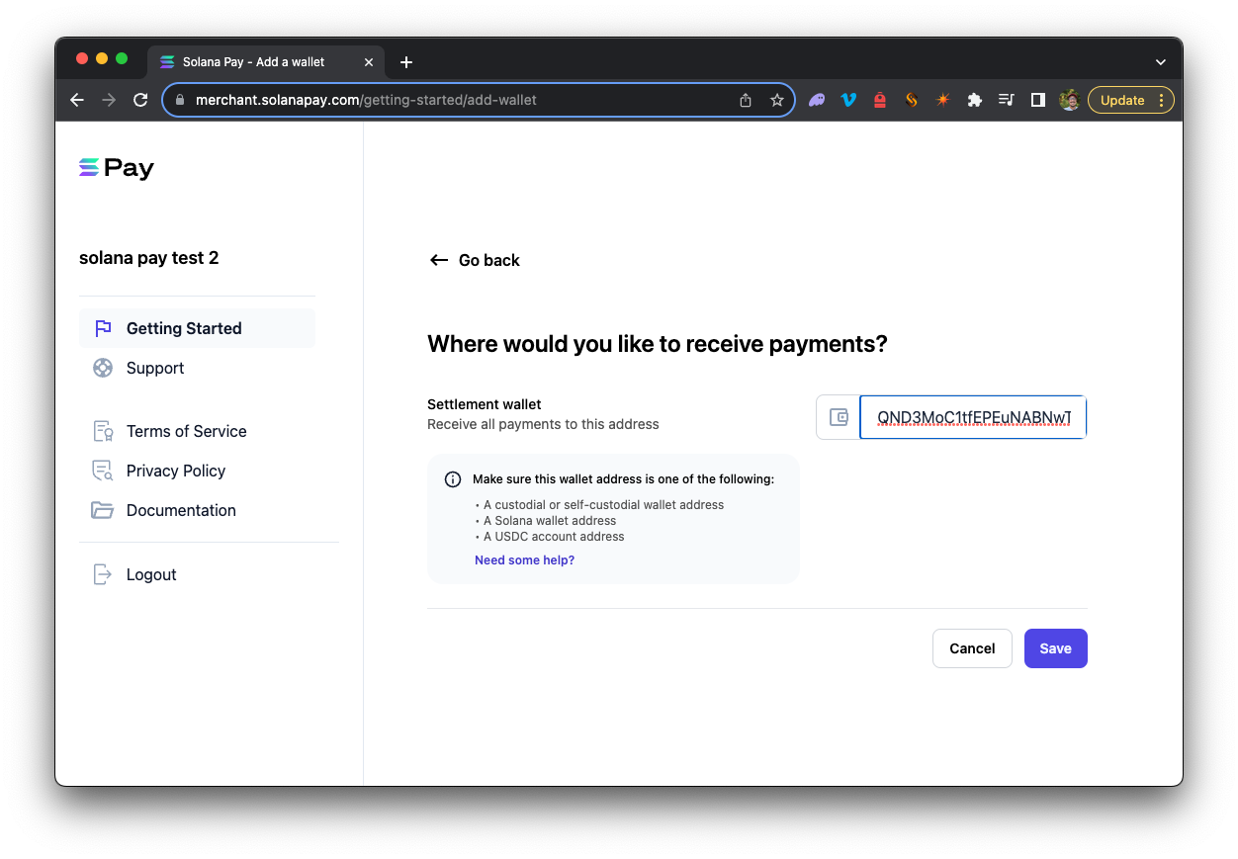Image resolution: width=1238 pixels, height=859 pixels.
Task: Click the Privacy Policy icon
Action: coord(103,471)
